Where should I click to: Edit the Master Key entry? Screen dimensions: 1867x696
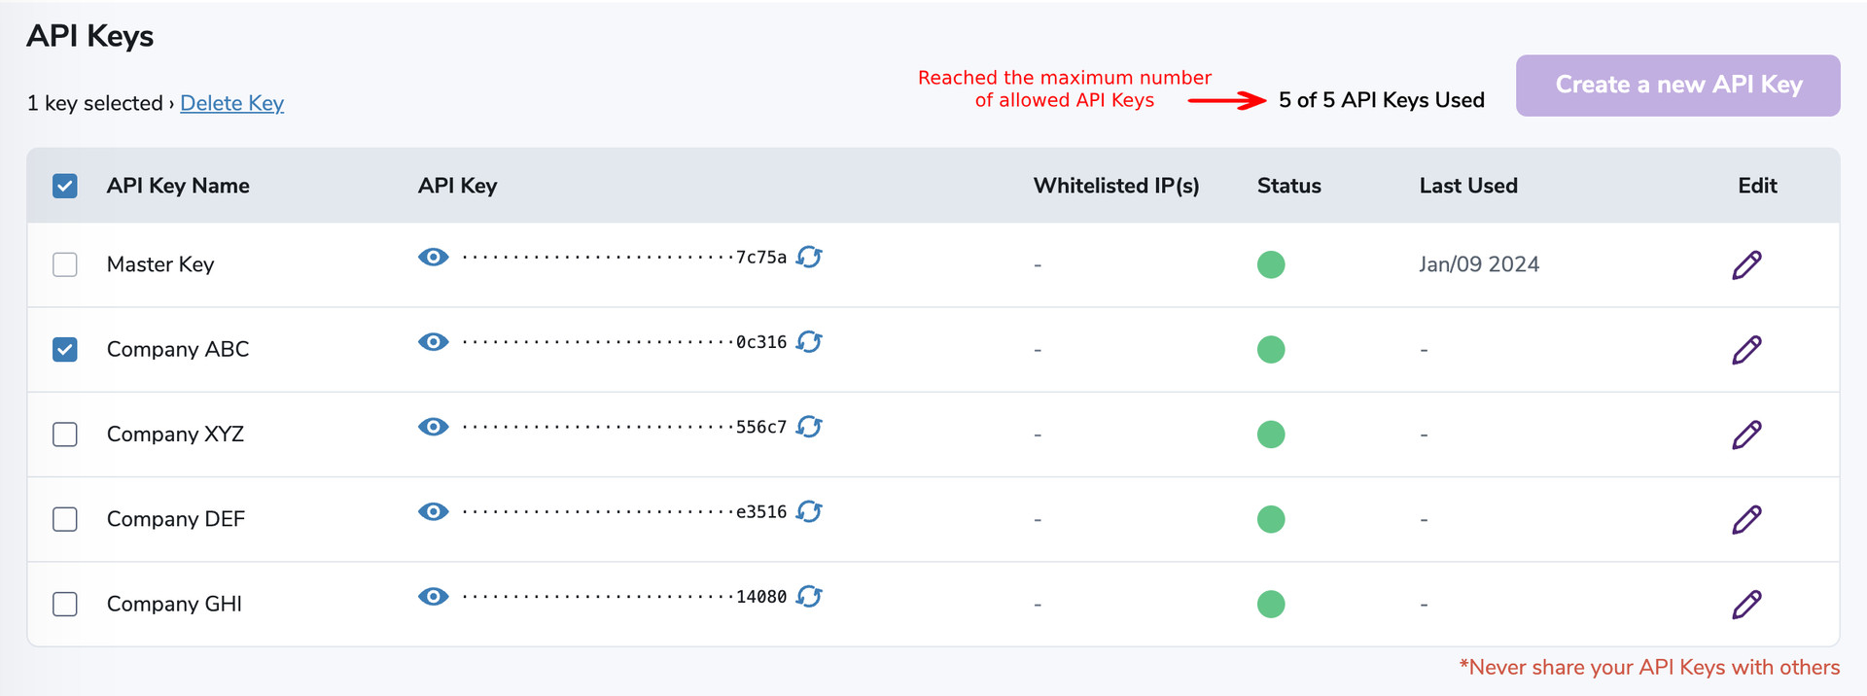coord(1745,264)
